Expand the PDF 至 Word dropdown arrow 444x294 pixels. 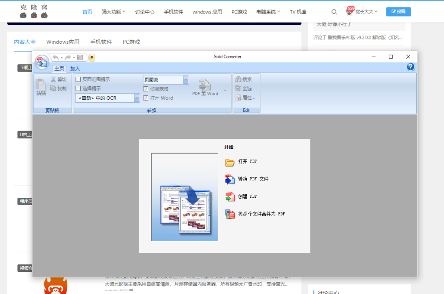coord(225,91)
